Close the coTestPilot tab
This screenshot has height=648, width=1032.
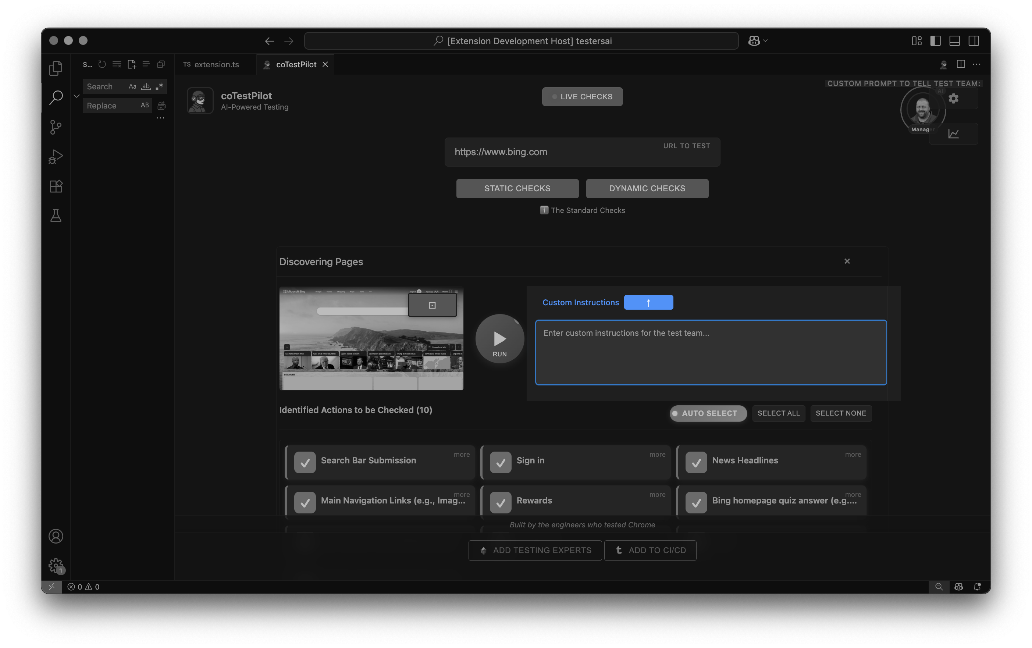(x=325, y=64)
